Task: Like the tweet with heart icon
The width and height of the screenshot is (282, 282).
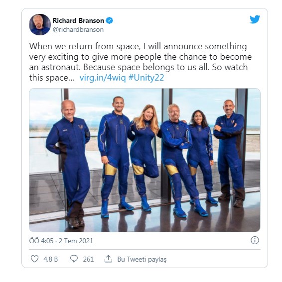Action: coord(34,259)
